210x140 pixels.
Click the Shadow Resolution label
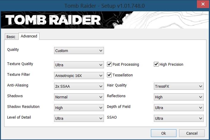tap(23, 107)
